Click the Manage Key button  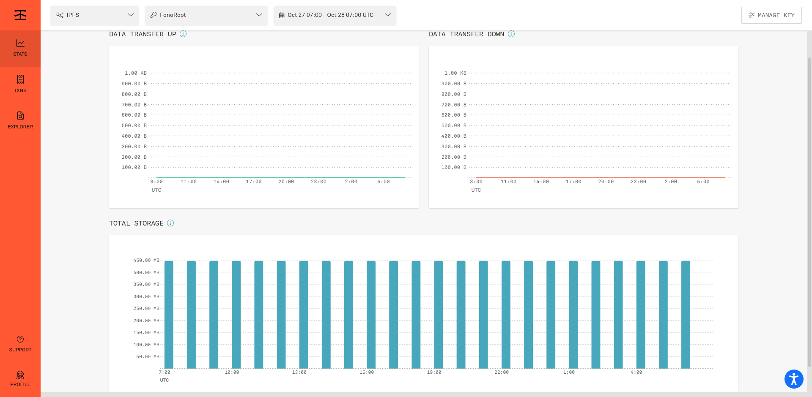point(771,15)
